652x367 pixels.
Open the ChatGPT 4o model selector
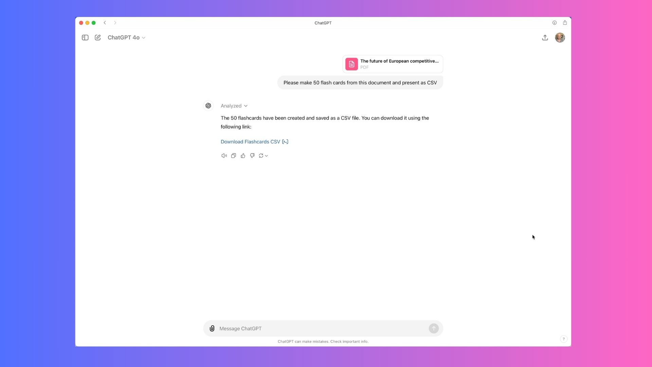point(126,37)
